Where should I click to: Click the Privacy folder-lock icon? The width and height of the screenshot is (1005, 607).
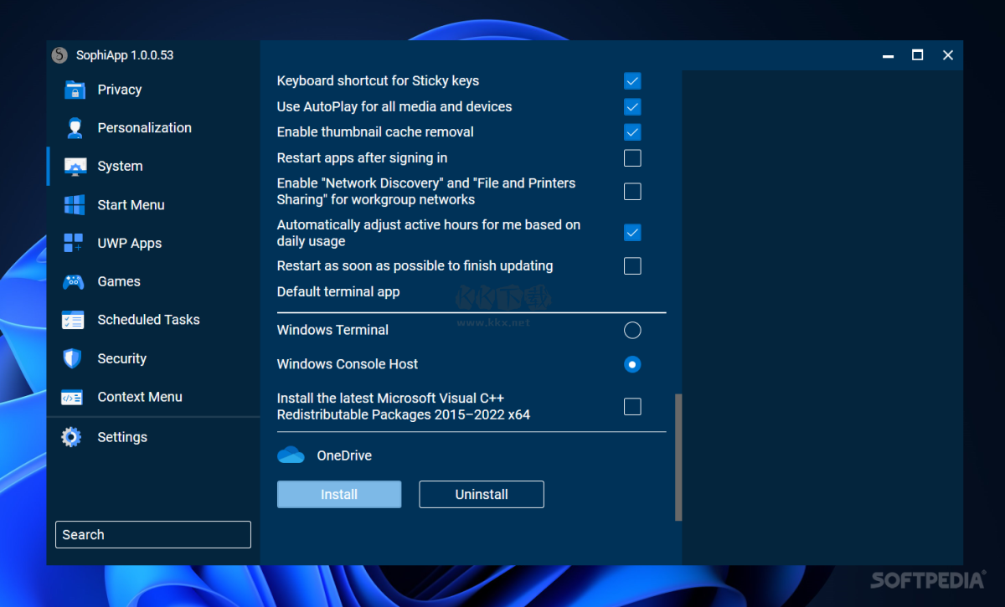(75, 90)
